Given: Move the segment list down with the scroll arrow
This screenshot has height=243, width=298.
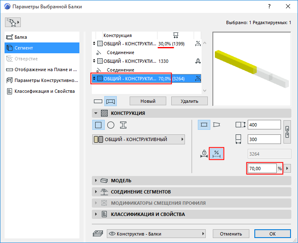Looking at the screenshot, I should 204,91.
